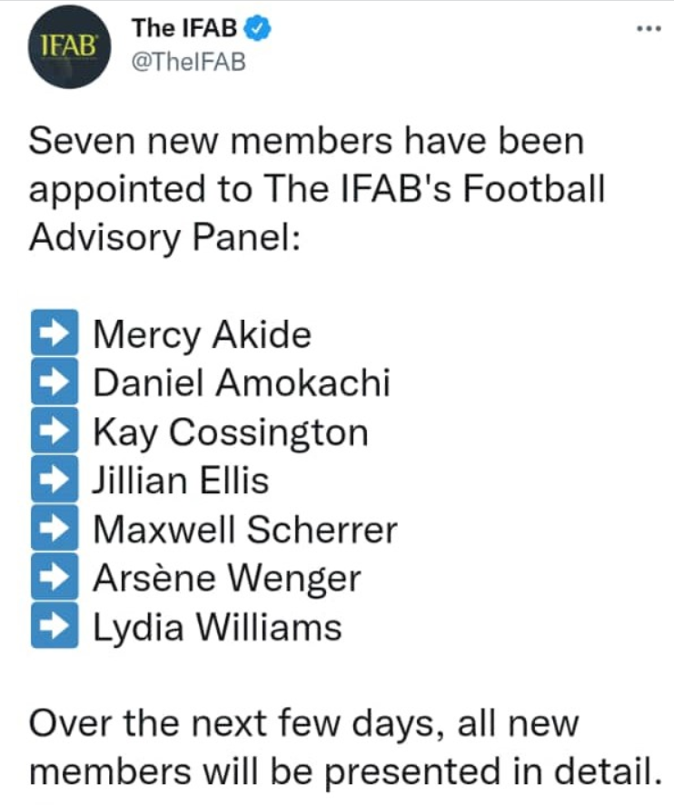This screenshot has height=805, width=674.
Task: Open The IFAB display name link
Action: (x=184, y=28)
